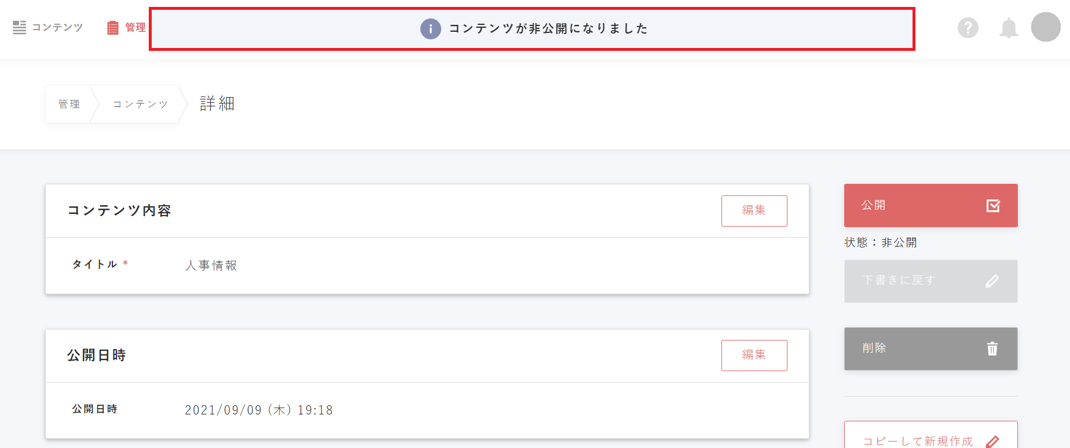
Task: Open the user avatar menu
Action: (x=1046, y=27)
